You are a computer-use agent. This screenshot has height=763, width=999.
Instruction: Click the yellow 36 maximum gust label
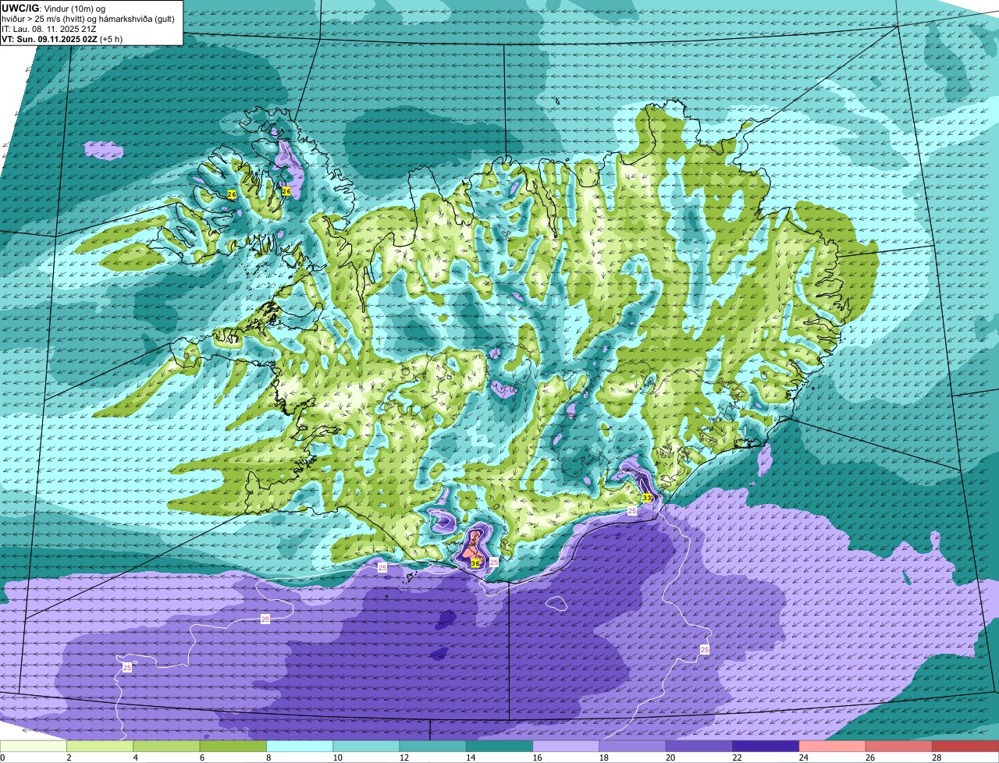click(475, 562)
